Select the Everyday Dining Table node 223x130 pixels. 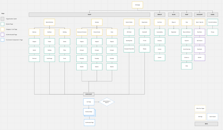pos(129,49)
